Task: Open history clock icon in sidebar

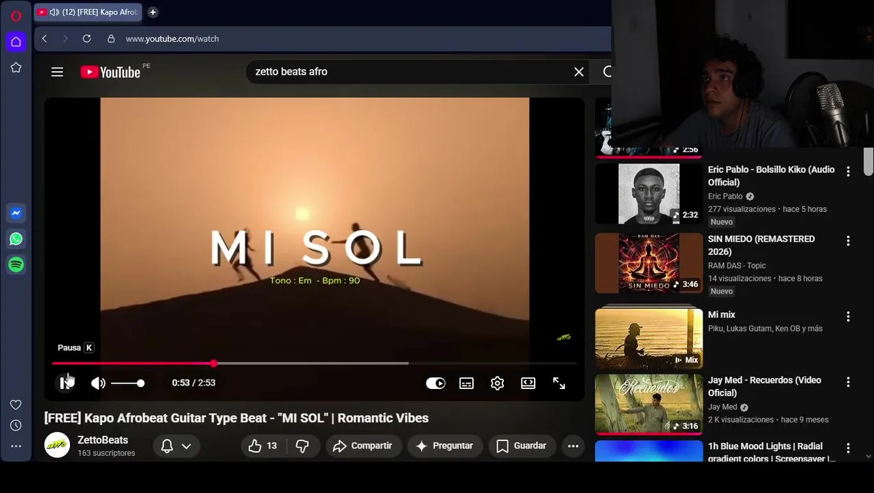Action: tap(16, 425)
